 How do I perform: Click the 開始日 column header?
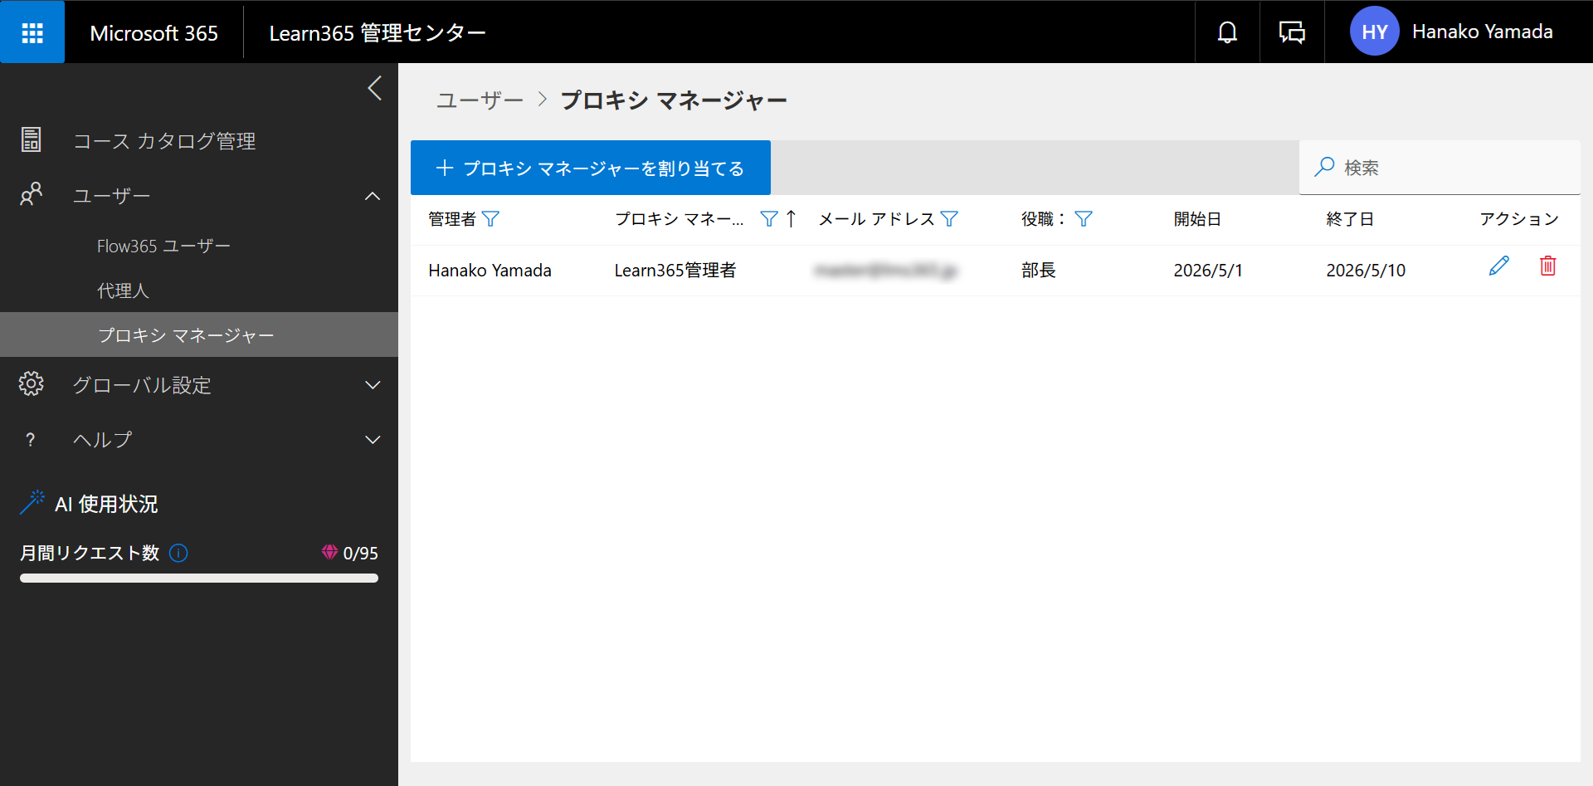click(1197, 219)
